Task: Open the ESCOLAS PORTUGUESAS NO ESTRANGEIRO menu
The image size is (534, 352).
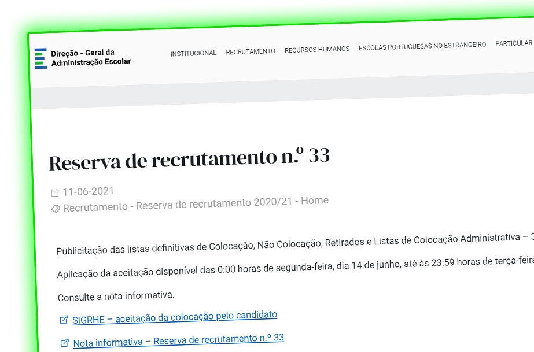Action: 422,45
